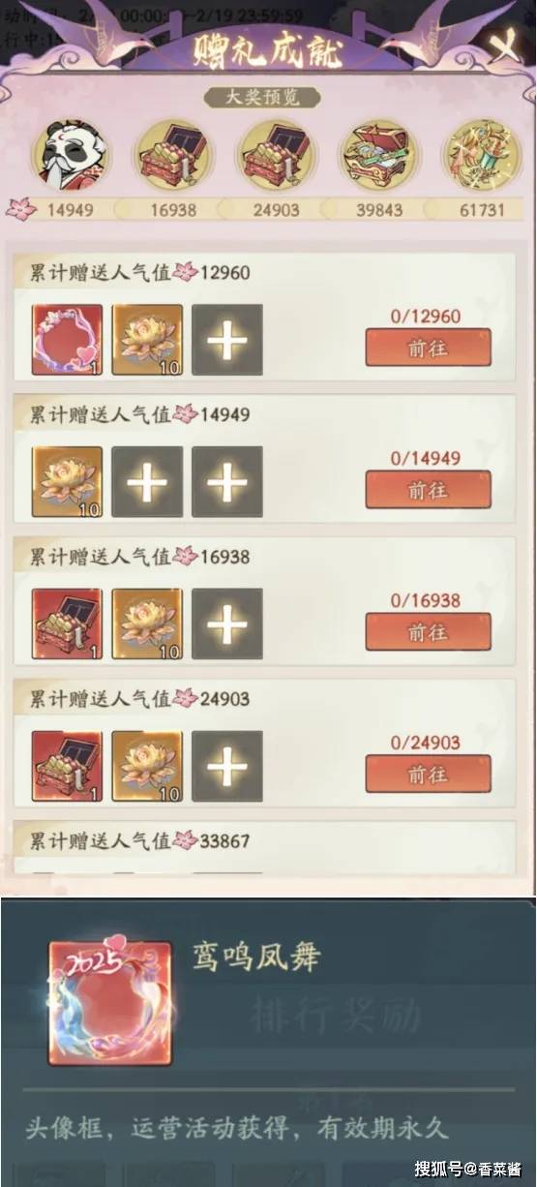Click 前往 button for 0/24903 goal
This screenshot has width=537, height=1187.
click(428, 775)
